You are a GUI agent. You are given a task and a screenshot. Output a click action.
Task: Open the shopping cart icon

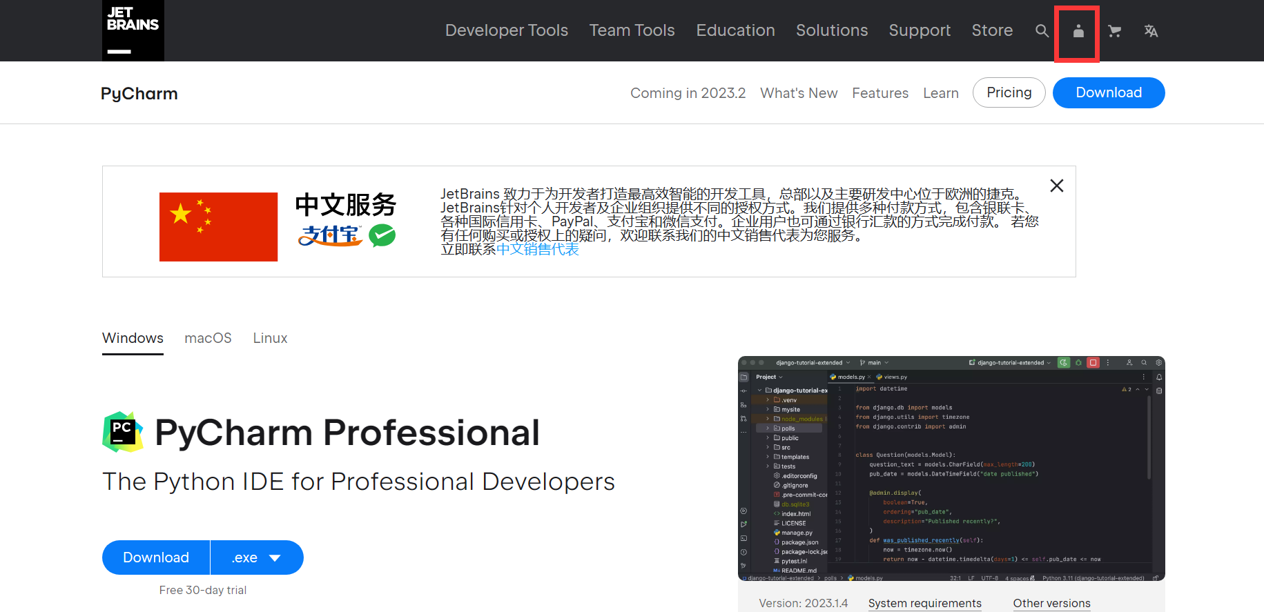pos(1114,31)
